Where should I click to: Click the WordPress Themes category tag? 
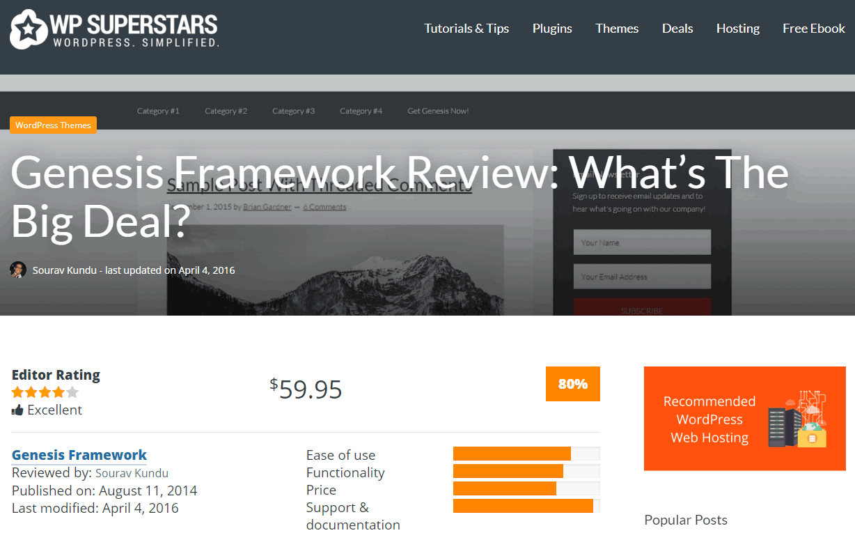coord(53,125)
